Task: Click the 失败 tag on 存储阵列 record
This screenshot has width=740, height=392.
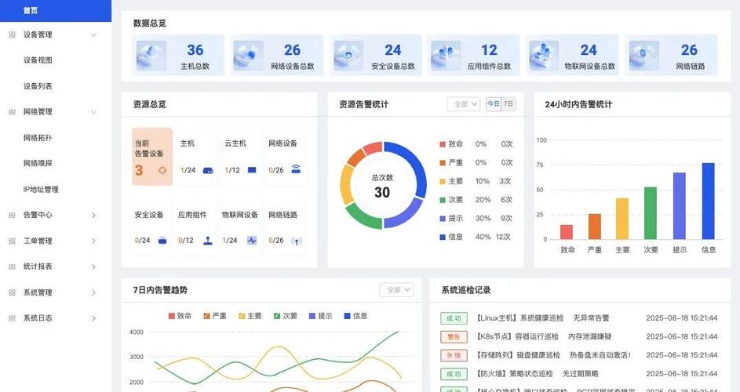Action: coord(454,355)
